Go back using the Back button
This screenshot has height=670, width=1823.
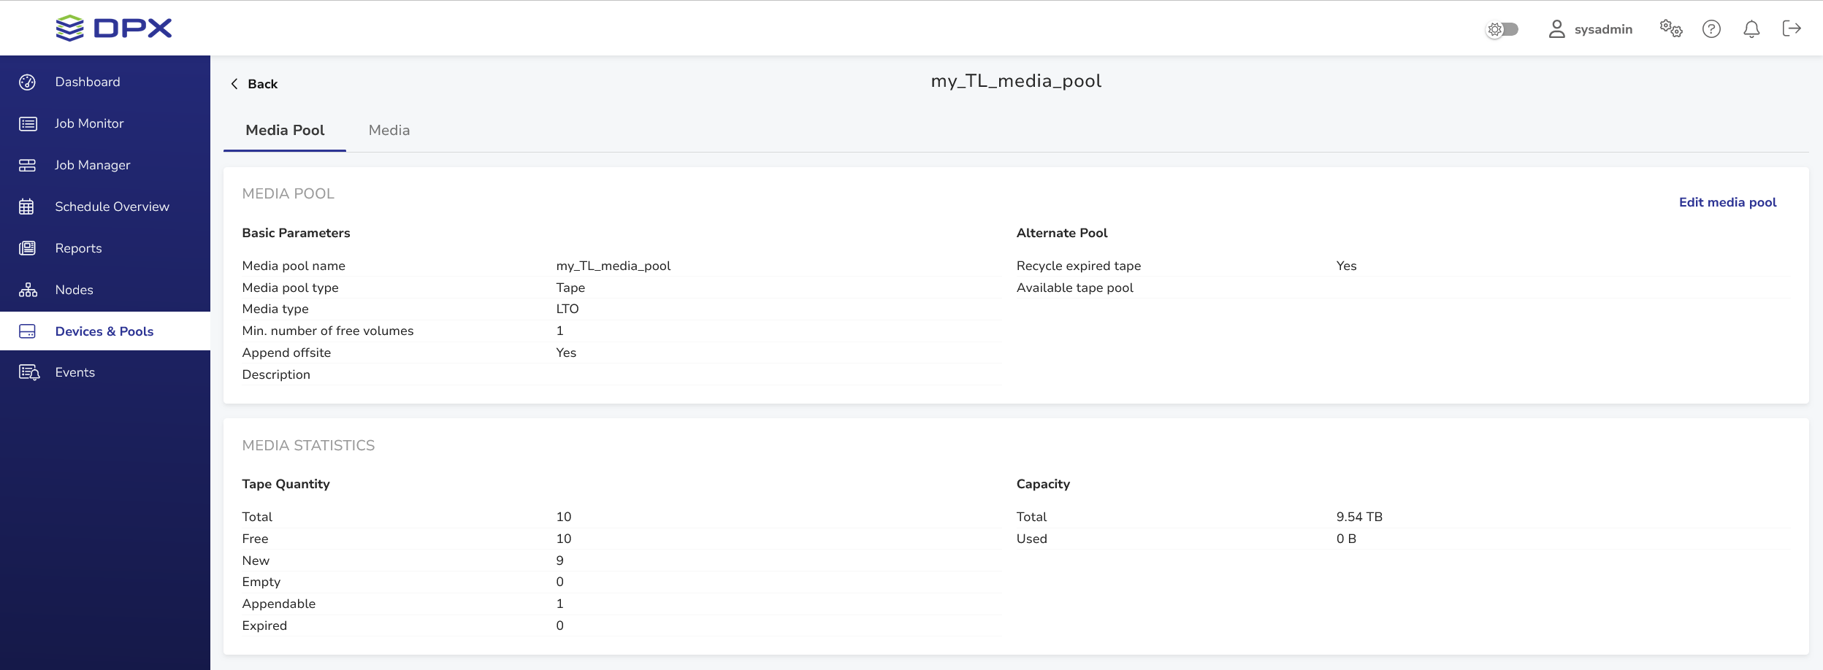(254, 84)
